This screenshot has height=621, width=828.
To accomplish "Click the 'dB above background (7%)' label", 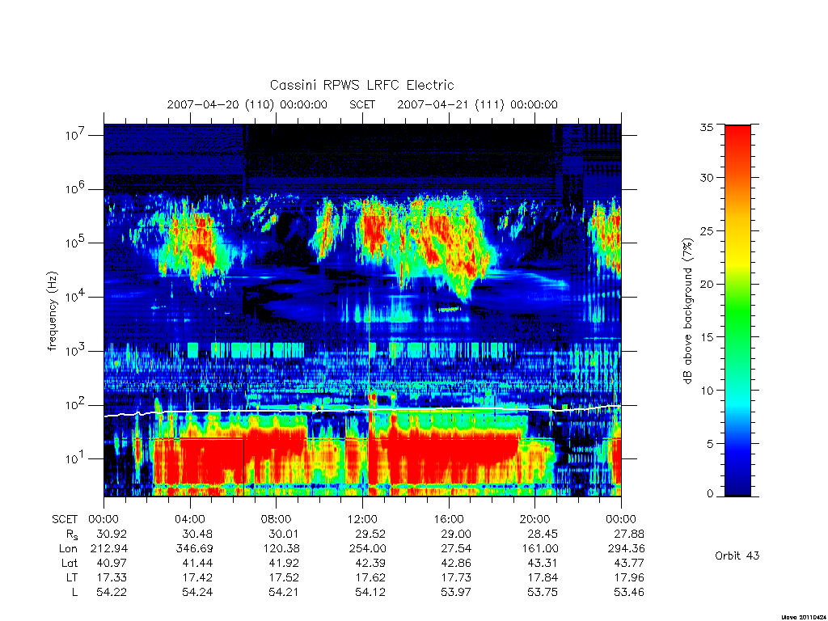I will (687, 311).
